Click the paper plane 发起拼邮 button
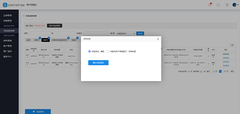This screenshot has width=240, height=114. [38, 112]
